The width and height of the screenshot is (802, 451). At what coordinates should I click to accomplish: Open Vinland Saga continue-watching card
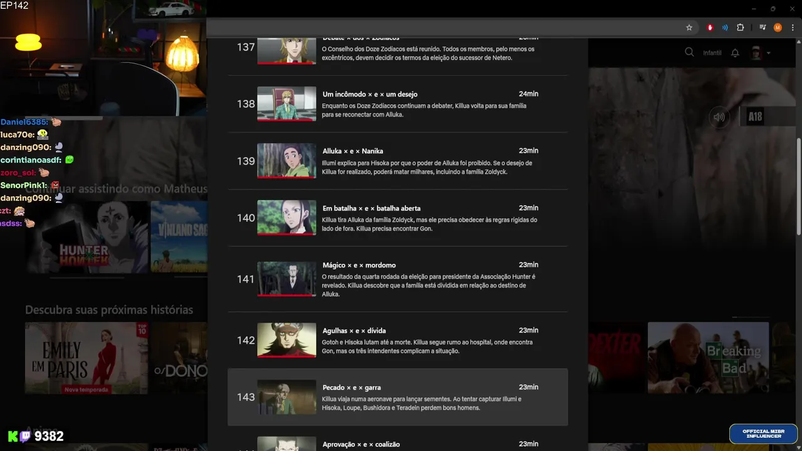tap(179, 236)
